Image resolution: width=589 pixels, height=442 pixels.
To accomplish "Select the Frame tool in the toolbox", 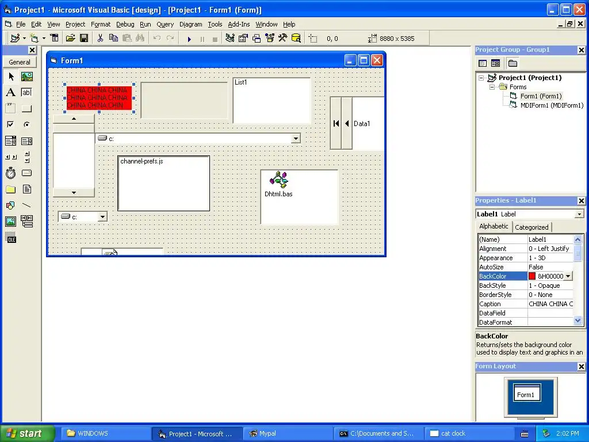I will pyautogui.click(x=11, y=109).
